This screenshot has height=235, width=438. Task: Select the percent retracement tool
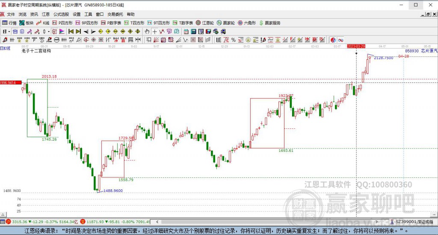[x=234, y=40]
